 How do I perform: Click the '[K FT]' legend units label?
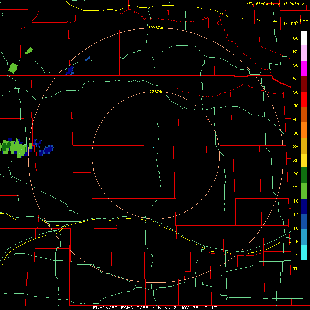pos(291,24)
